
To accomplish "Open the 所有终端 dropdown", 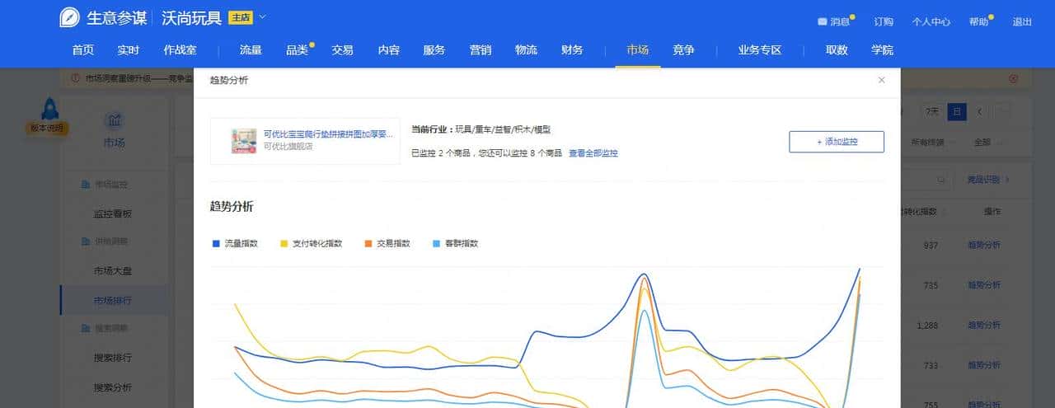I will [933, 142].
